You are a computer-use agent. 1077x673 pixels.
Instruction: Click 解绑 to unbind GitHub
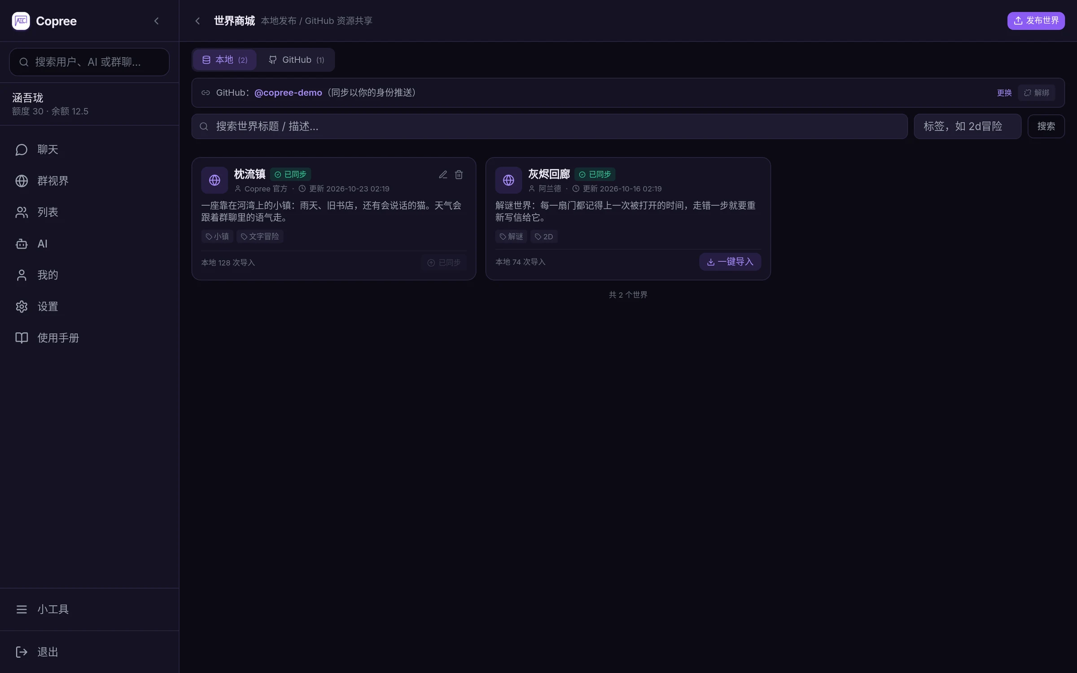click(1036, 93)
